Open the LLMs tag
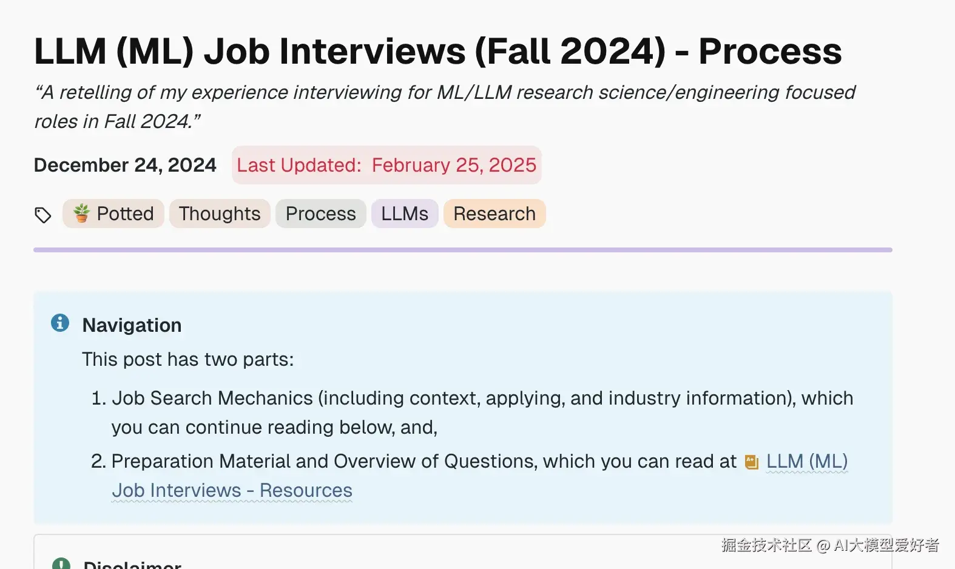This screenshot has height=569, width=955. tap(404, 214)
